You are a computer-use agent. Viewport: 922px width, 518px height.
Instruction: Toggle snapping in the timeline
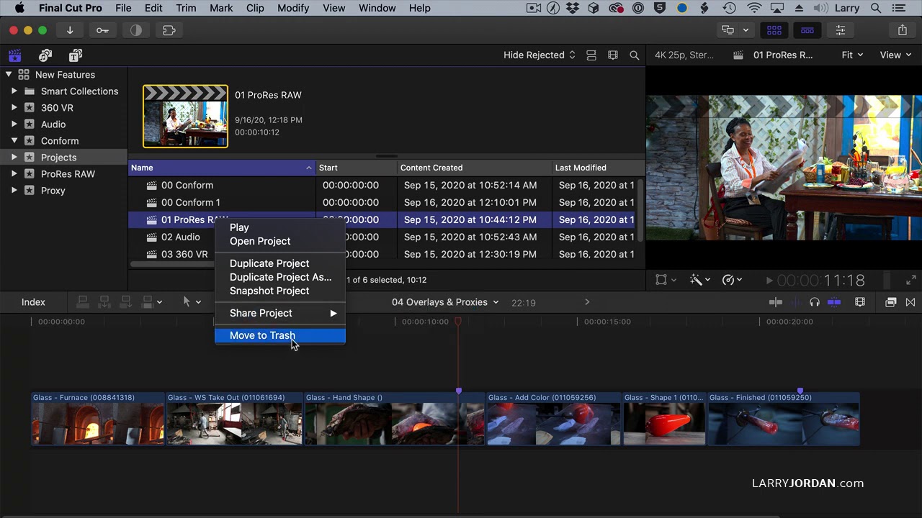[834, 302]
